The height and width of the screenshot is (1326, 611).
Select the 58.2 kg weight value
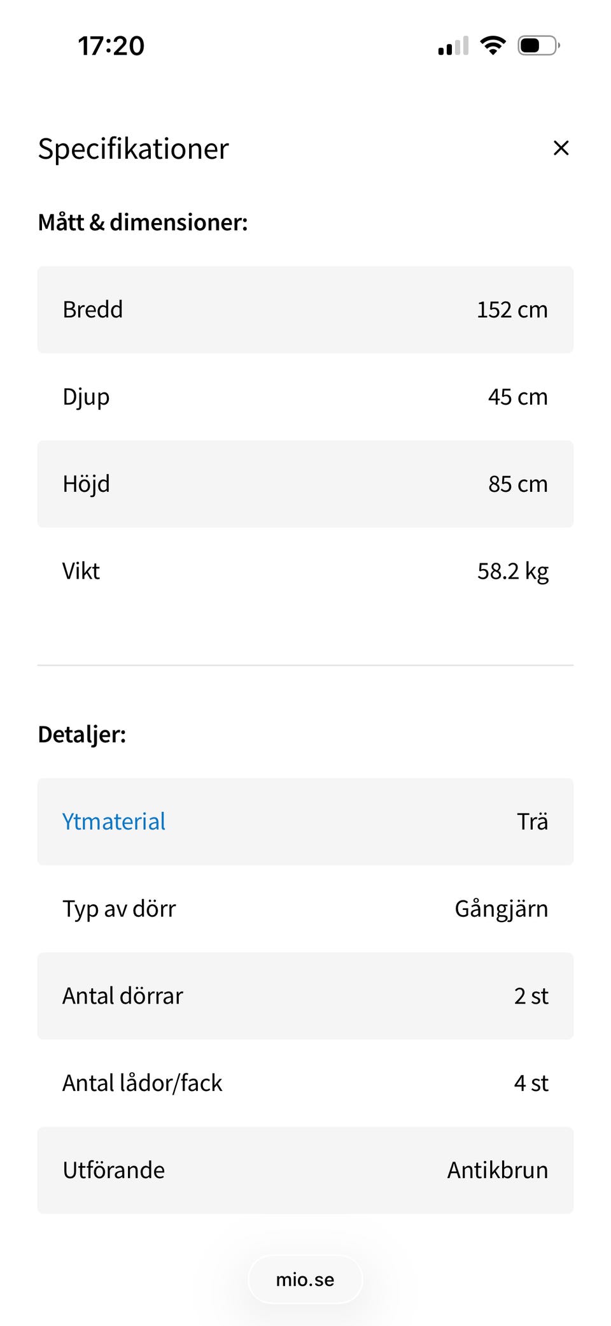(512, 571)
